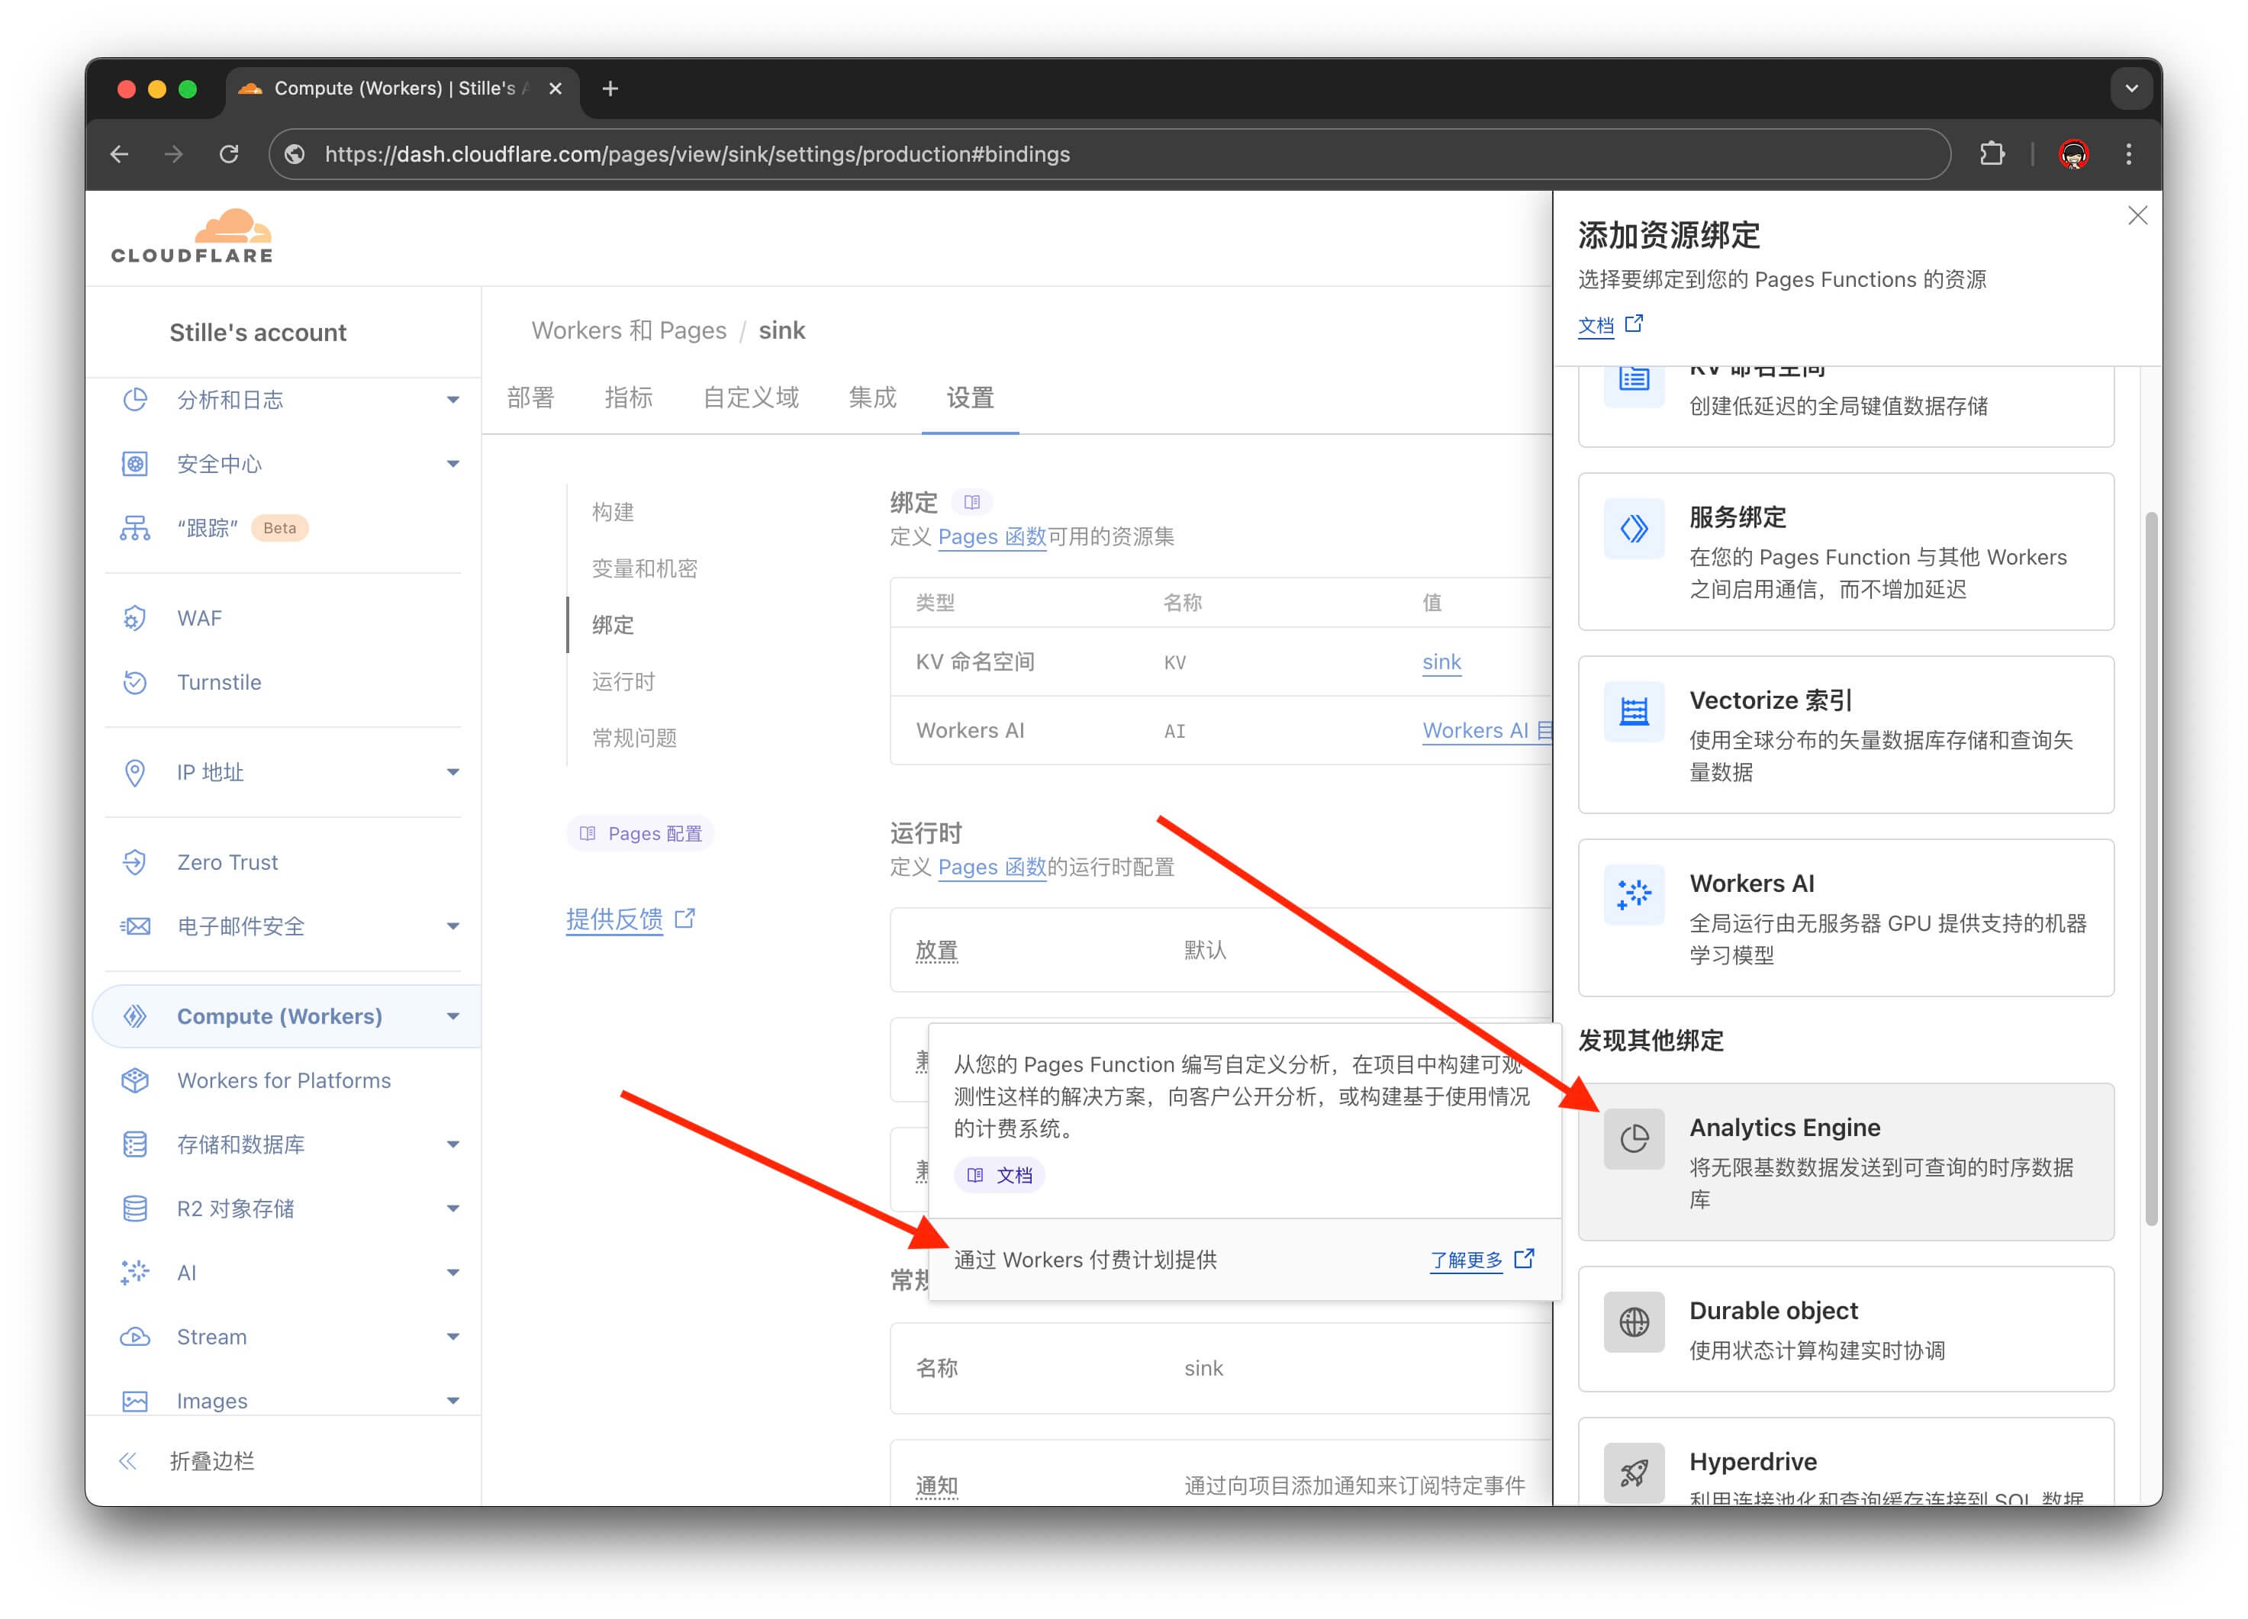Switch to the 集成 tab
Viewport: 2248px width, 1619px height.
click(872, 398)
